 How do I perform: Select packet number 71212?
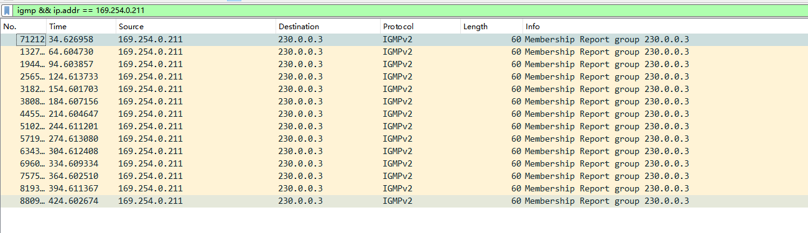point(404,39)
